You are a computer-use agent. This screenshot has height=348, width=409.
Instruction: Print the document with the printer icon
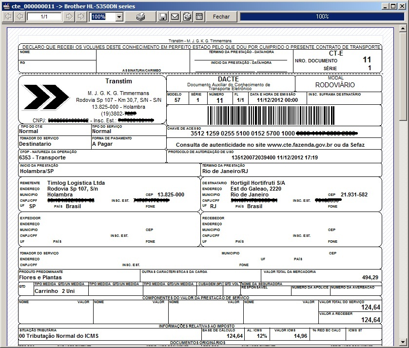(x=140, y=17)
